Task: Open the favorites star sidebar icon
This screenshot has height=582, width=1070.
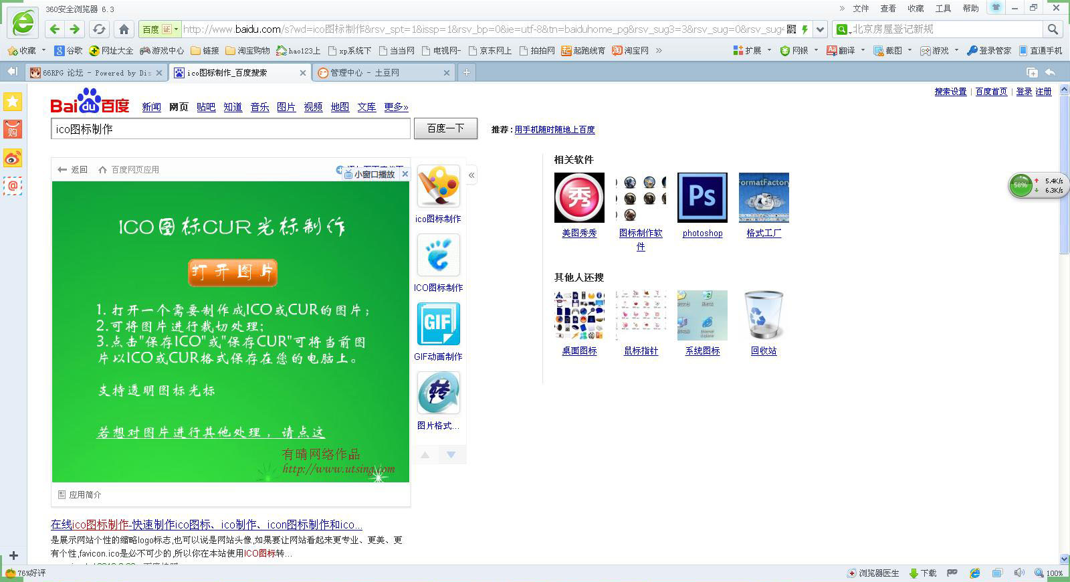Action: [x=13, y=102]
